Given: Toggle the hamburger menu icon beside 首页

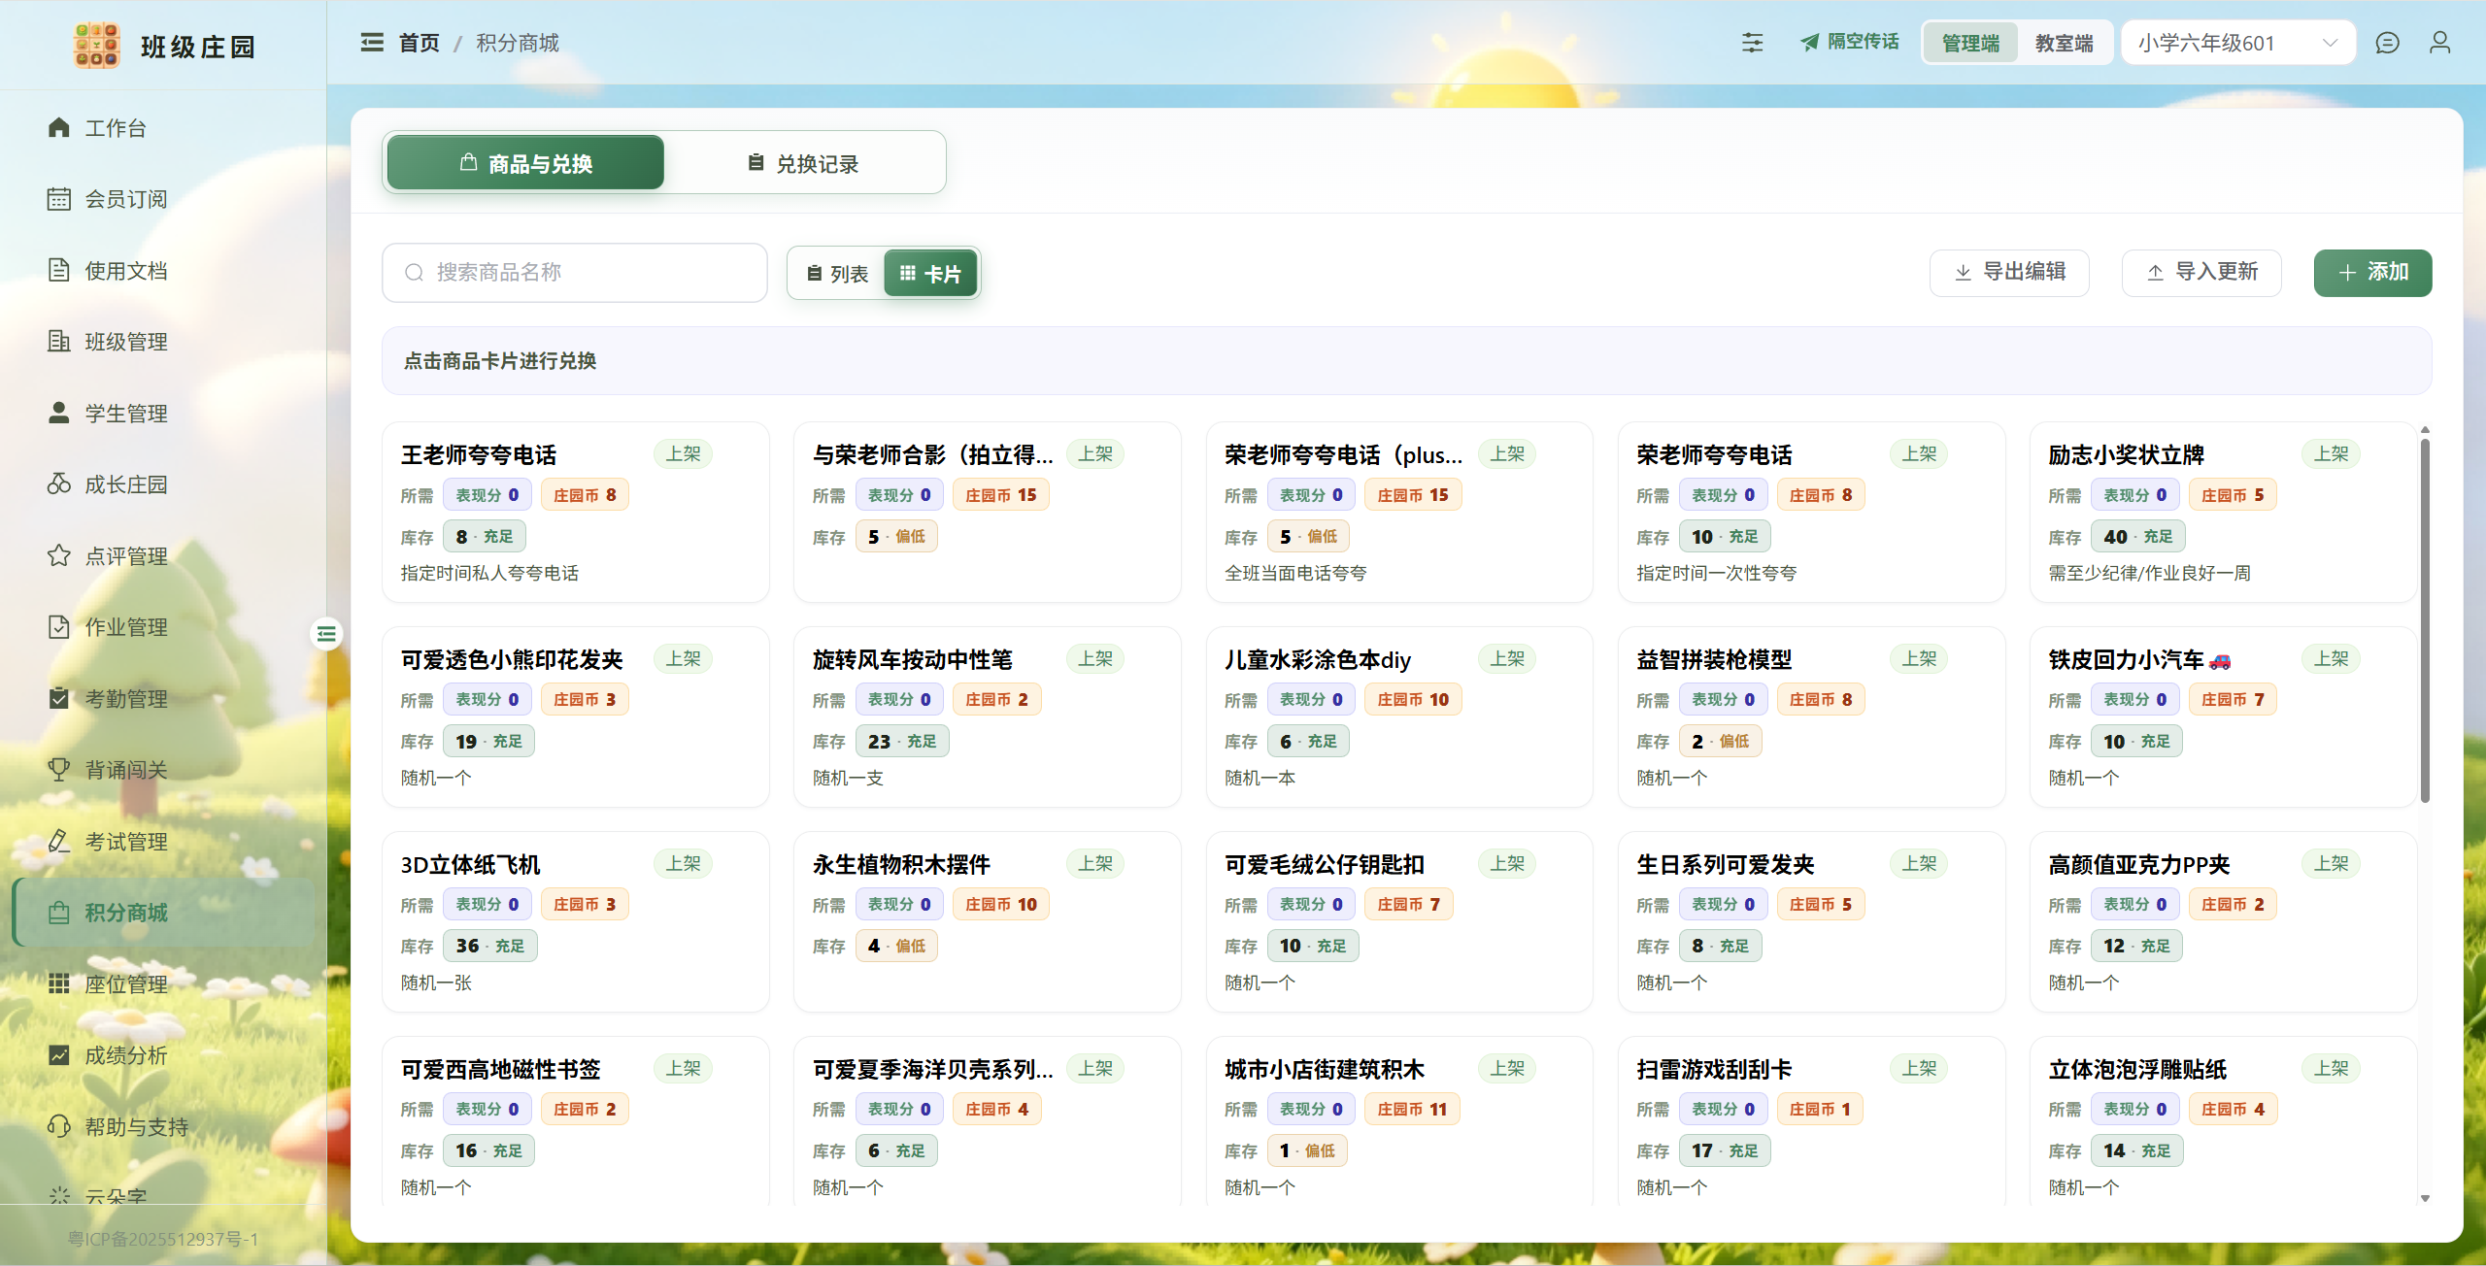Looking at the screenshot, I should [372, 43].
